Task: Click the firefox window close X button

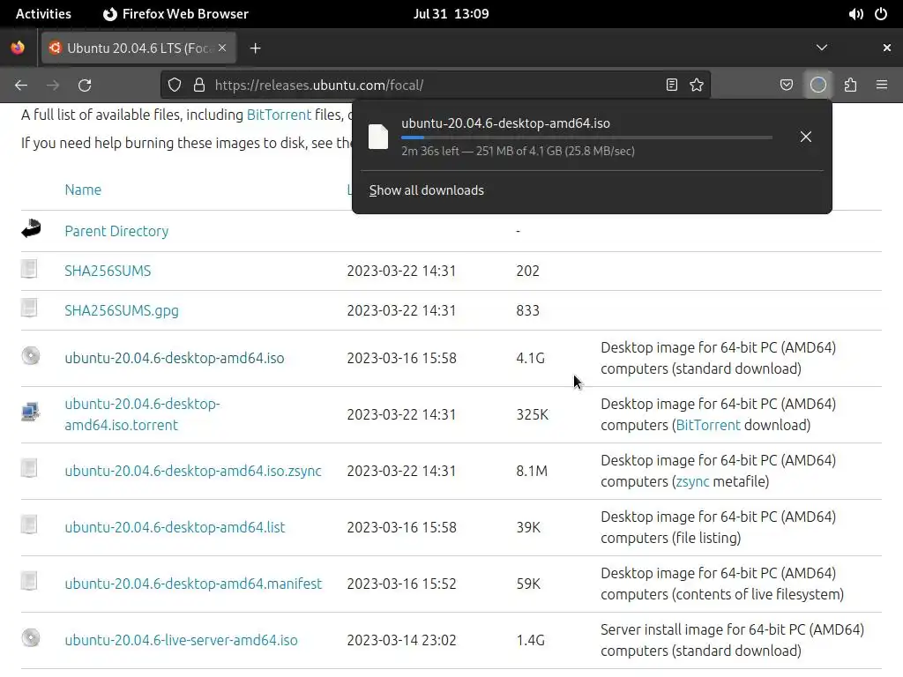Action: coord(887,48)
